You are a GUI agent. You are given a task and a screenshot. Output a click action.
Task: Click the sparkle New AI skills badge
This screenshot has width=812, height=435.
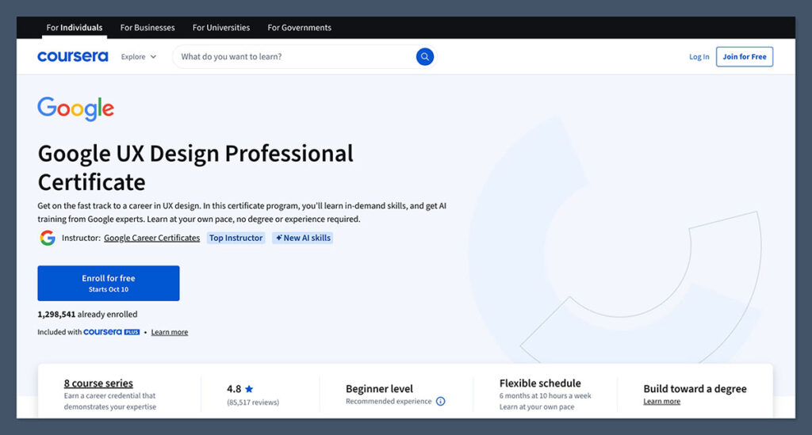(x=302, y=238)
